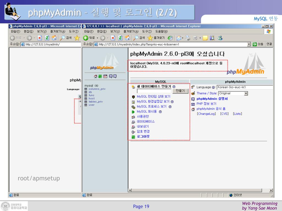Click the columns_priv table icon

tap(86, 89)
